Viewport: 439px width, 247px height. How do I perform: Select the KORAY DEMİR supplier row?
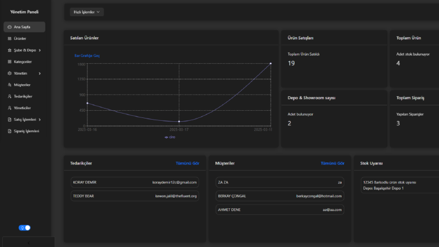pyautogui.click(x=135, y=182)
